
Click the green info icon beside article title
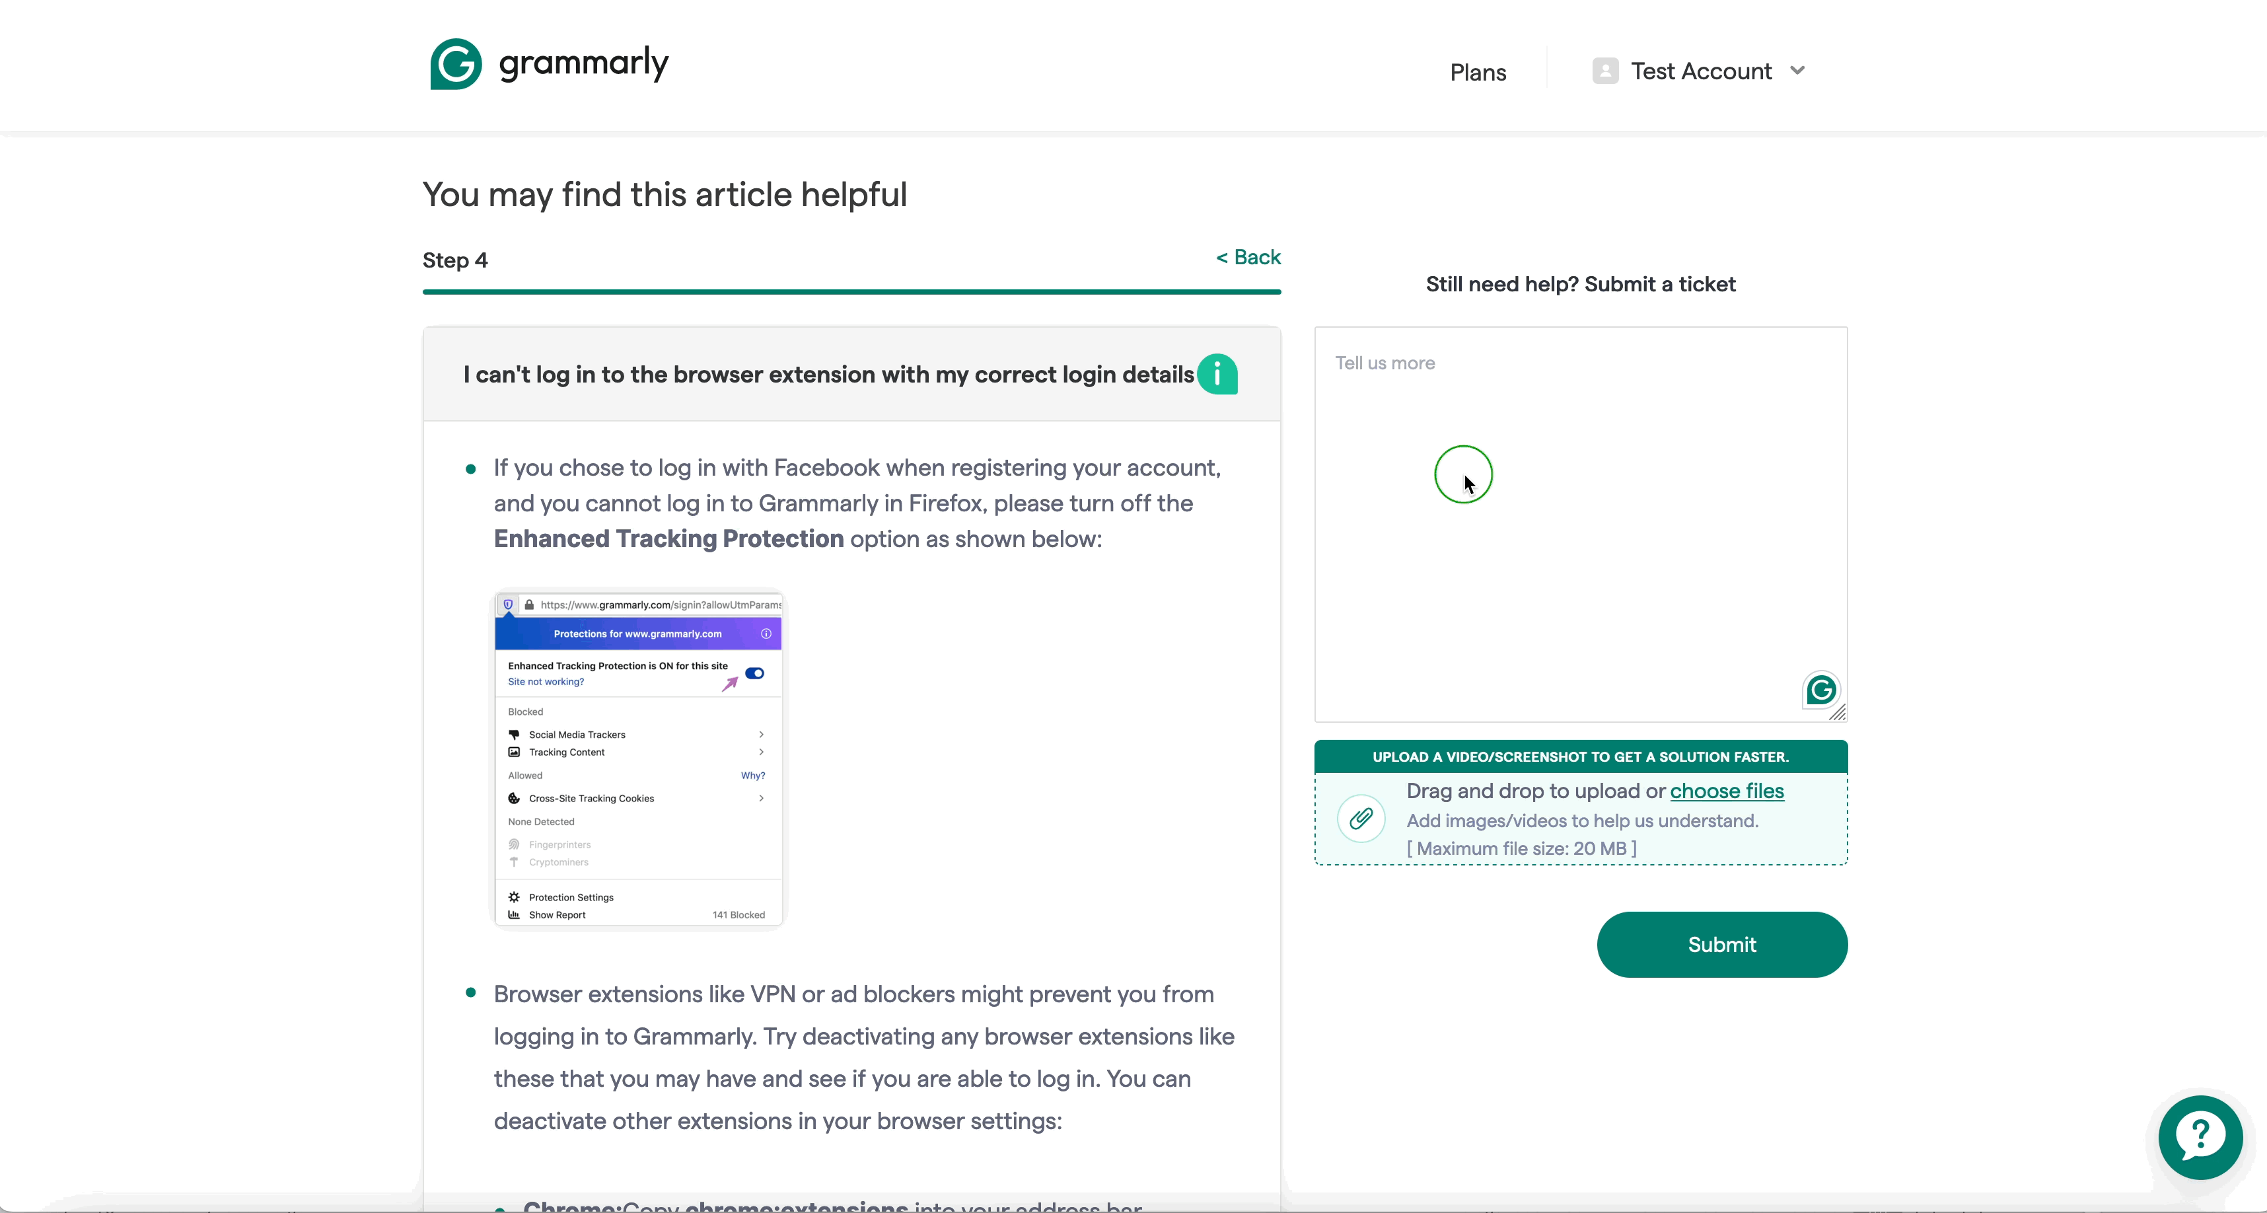[x=1217, y=374]
